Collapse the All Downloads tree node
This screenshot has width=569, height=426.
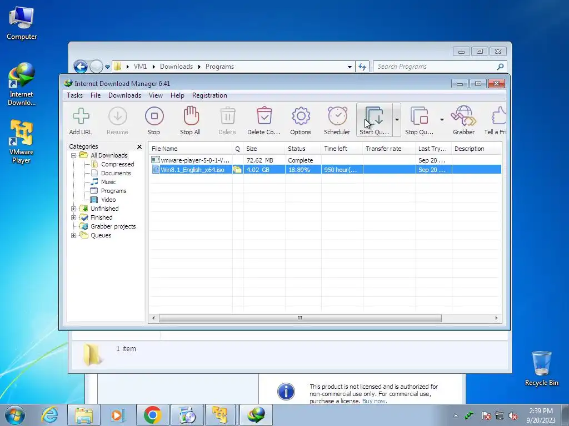tap(74, 155)
